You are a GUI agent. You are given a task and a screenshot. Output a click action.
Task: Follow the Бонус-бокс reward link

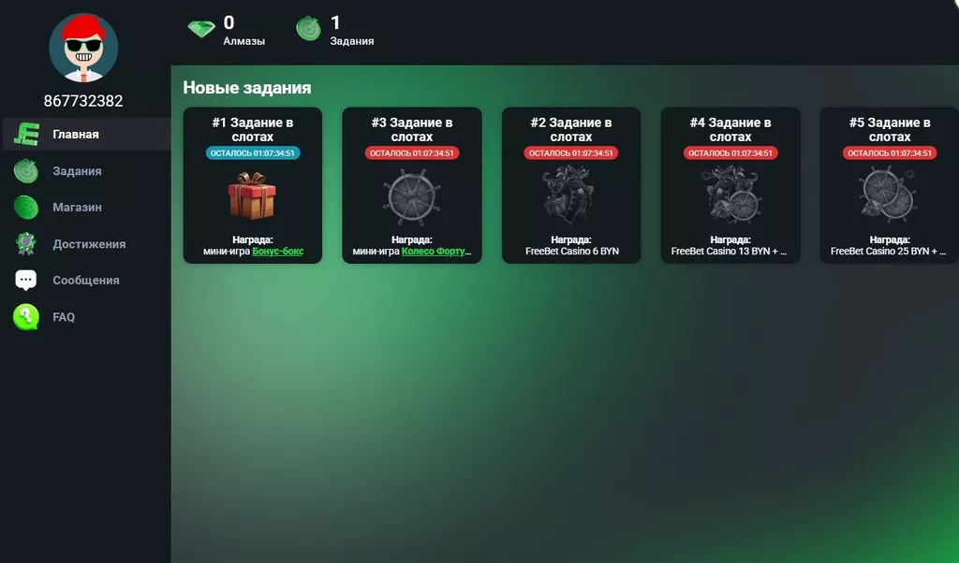(x=277, y=252)
